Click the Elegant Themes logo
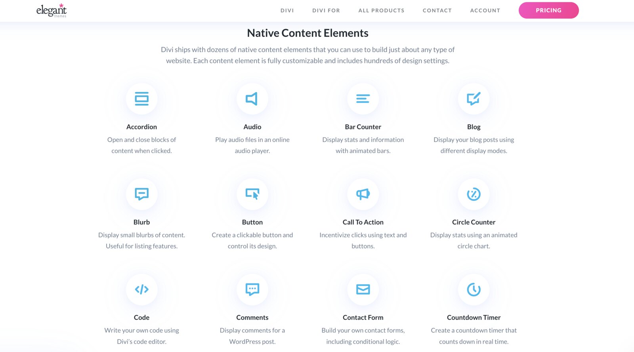This screenshot has width=634, height=352. (x=52, y=10)
